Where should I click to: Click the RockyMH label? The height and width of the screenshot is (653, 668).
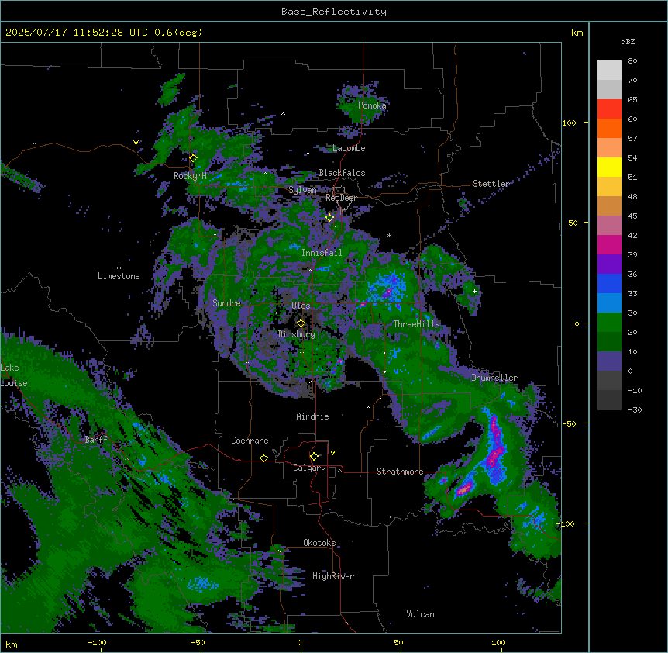click(190, 175)
